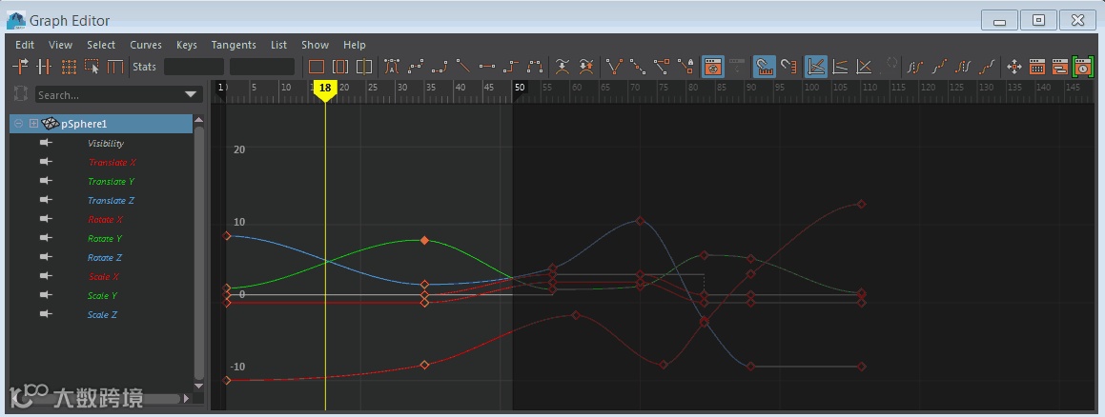The height and width of the screenshot is (417, 1105).
Task: Select the Insert Keys tool
Action: (45, 67)
